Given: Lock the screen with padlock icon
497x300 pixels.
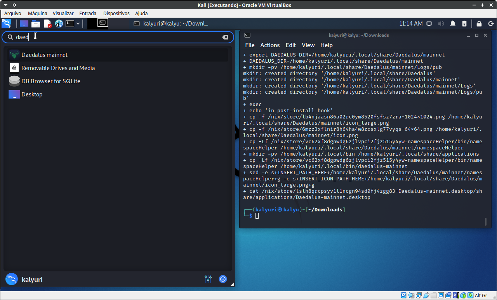Looking at the screenshot, I should 479,24.
